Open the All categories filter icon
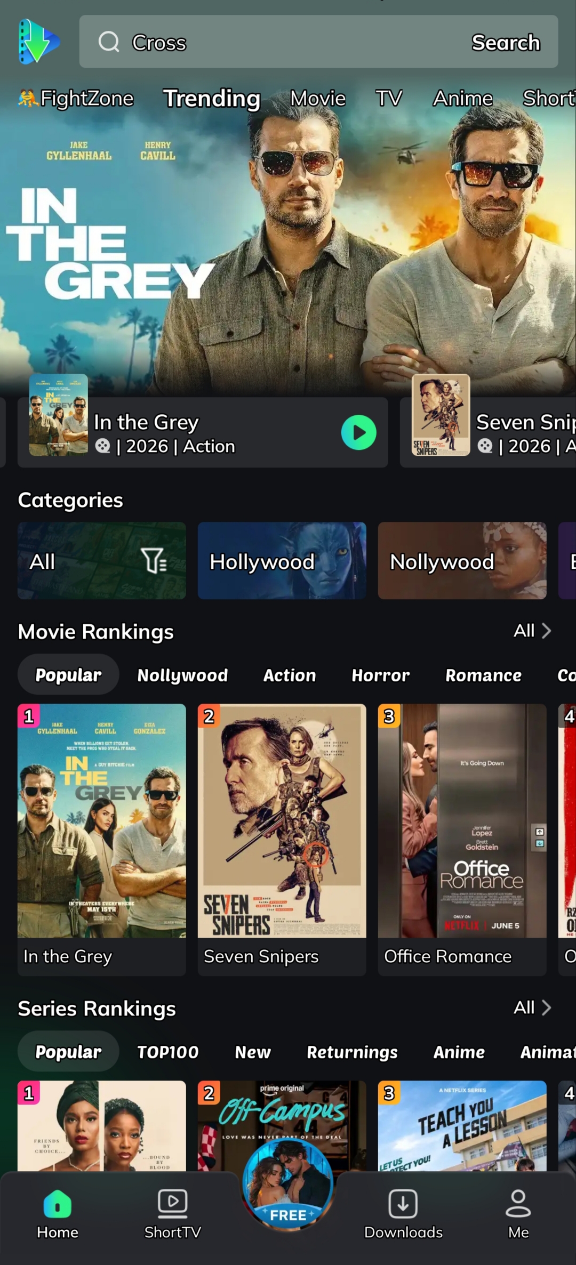Image resolution: width=576 pixels, height=1265 pixels. [x=154, y=561]
